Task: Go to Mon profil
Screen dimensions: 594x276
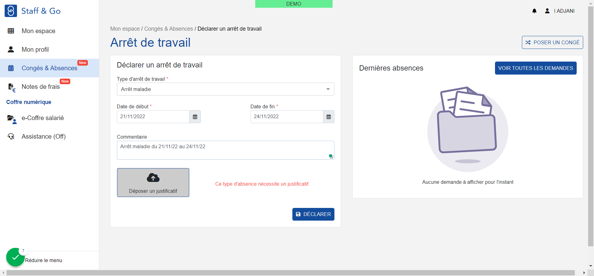Action: click(49, 50)
